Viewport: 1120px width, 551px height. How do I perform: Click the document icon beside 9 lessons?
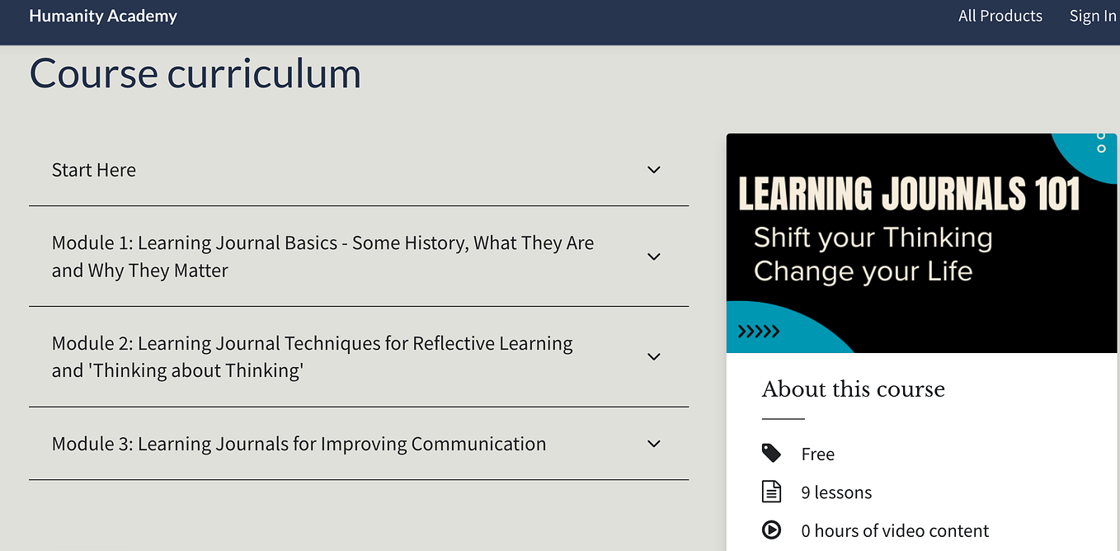click(772, 491)
